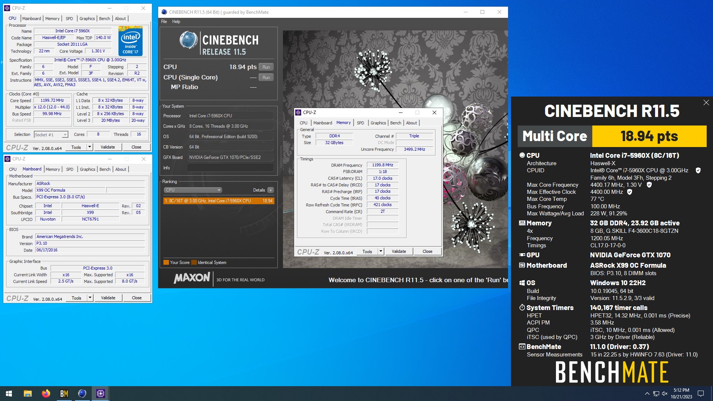
Task: Click the Uncore Frequency 3499.2 MHz value
Action: [414, 149]
